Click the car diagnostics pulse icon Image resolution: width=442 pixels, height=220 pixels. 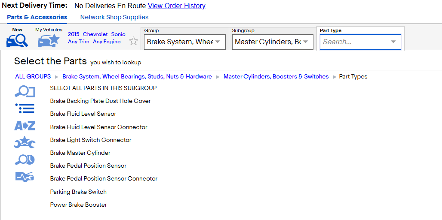click(25, 177)
